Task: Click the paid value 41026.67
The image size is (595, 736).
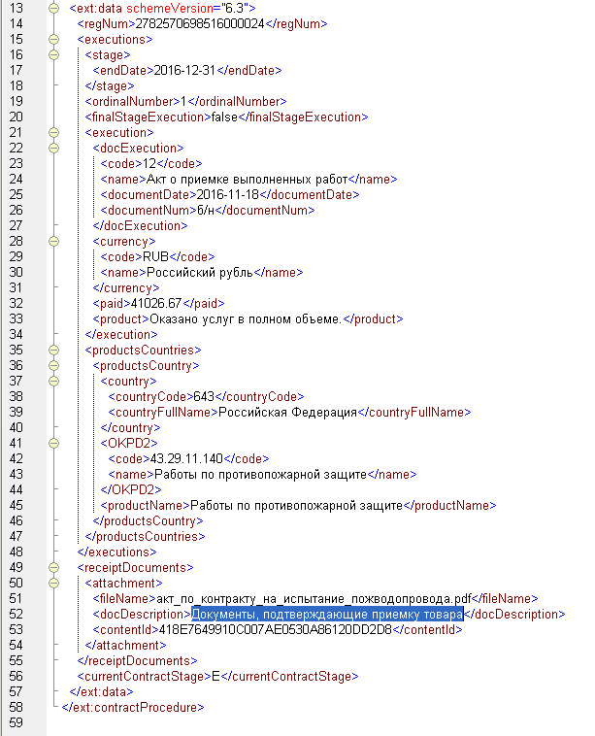Action: (156, 303)
